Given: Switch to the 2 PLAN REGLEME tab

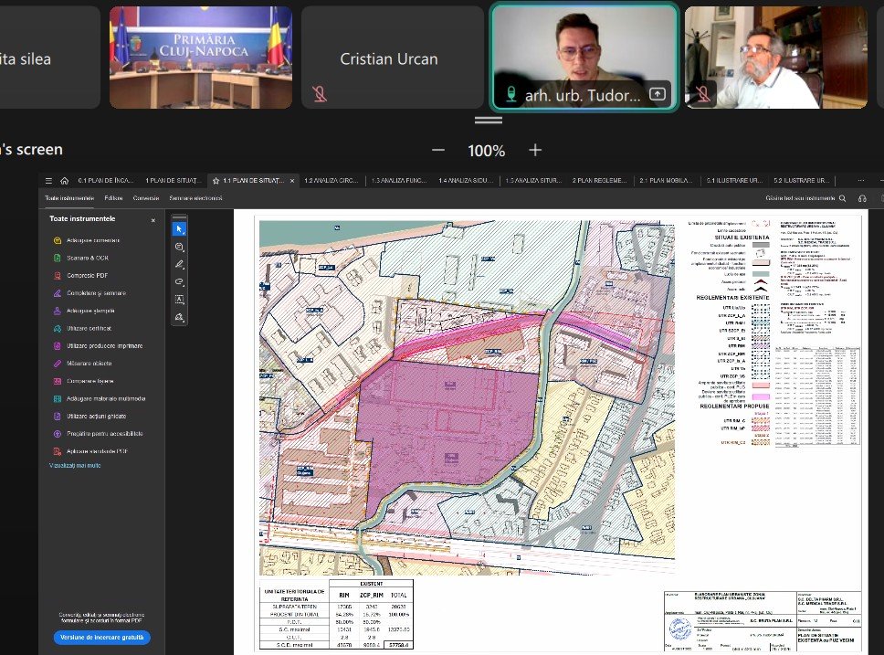Looking at the screenshot, I should (x=599, y=181).
